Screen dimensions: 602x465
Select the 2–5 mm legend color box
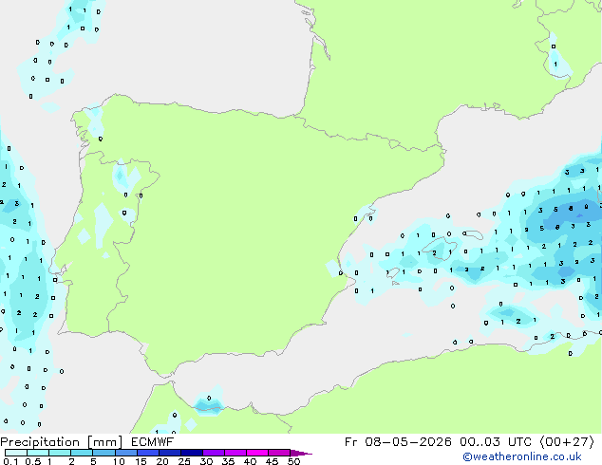pyautogui.click(x=82, y=453)
